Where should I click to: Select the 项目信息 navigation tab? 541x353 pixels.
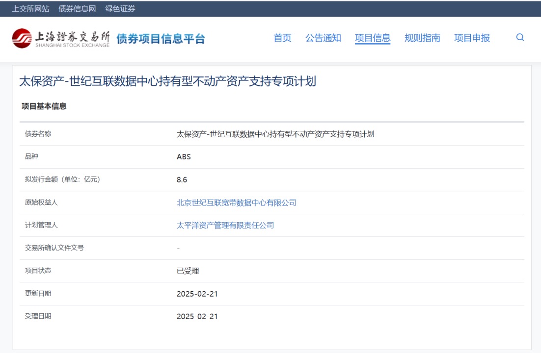[x=373, y=38]
